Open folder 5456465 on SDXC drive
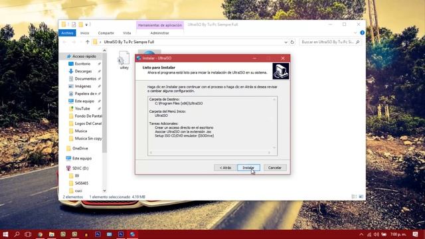 81,183
